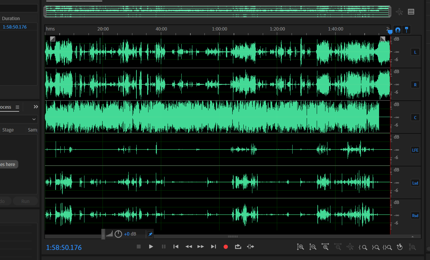
Task: Toggle snapping with the magnet icon
Action: click(398, 30)
